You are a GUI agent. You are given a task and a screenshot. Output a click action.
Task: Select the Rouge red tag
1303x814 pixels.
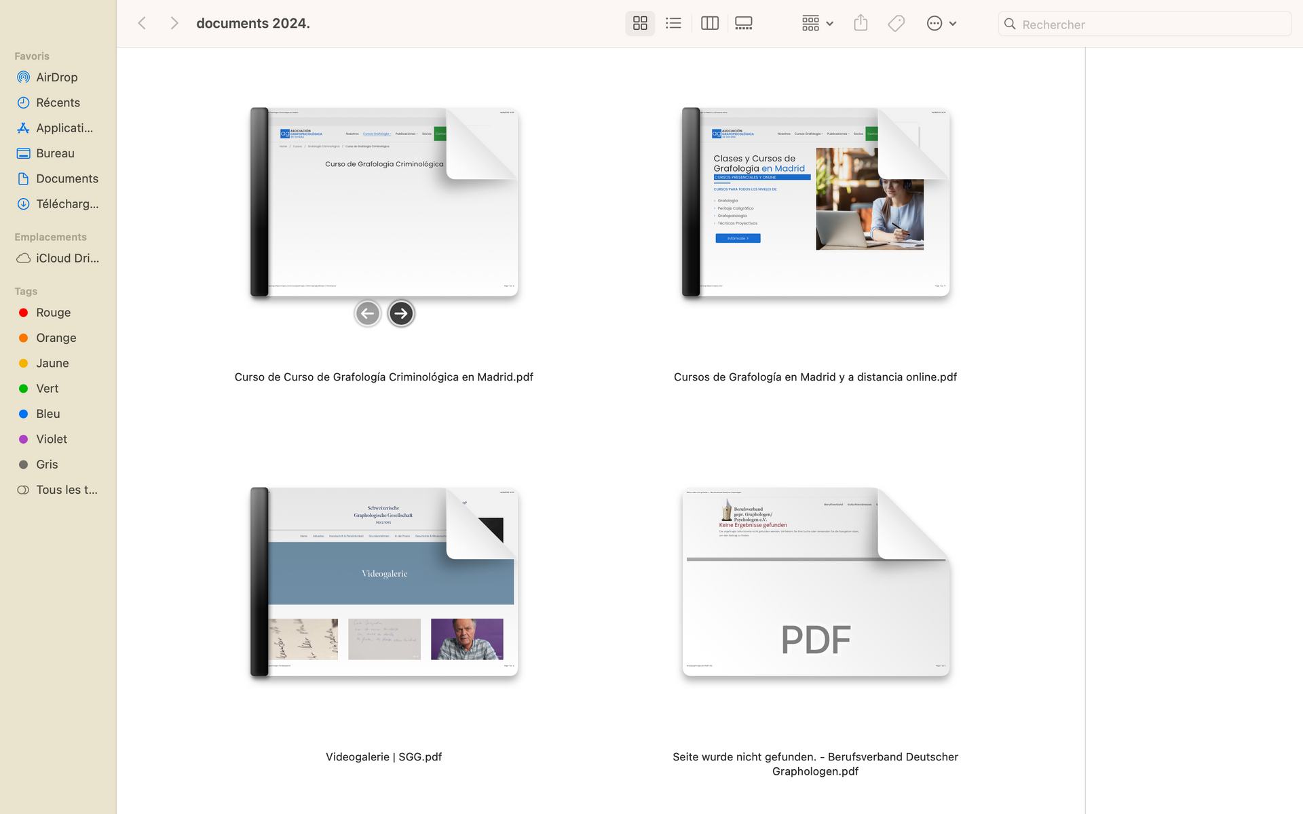point(53,312)
